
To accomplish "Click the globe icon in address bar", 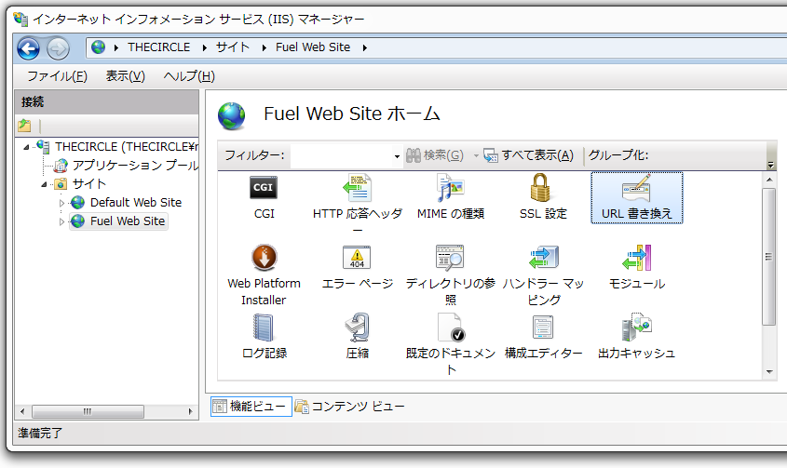I will (x=99, y=47).
